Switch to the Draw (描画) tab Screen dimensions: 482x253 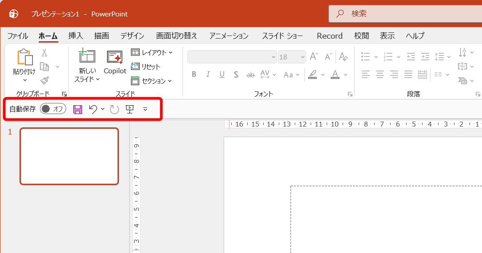pos(102,36)
